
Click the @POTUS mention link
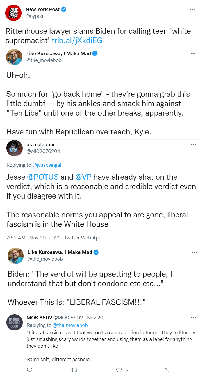(43, 177)
